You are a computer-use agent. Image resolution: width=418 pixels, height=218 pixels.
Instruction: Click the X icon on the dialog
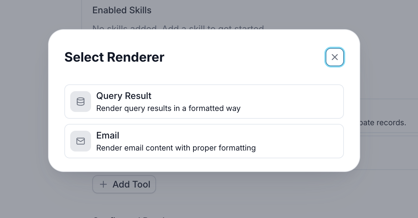point(334,57)
